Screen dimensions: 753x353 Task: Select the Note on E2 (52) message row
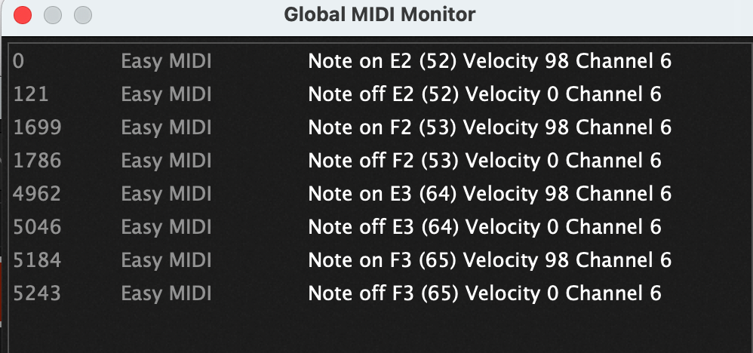pyautogui.click(x=380, y=61)
